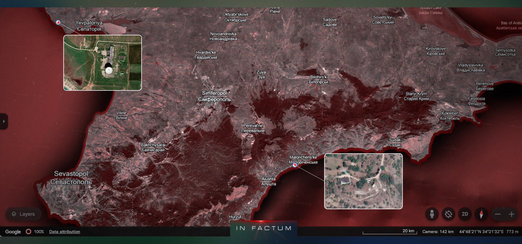The image size is (522, 244).
Task: Click the loading progress circle beside 100%
Action: point(28,231)
